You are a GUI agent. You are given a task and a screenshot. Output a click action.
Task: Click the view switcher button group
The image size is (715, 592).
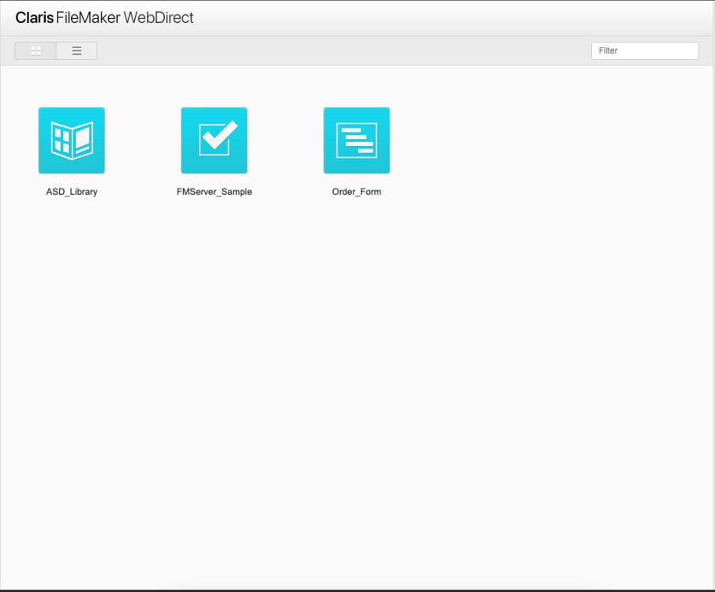[55, 51]
